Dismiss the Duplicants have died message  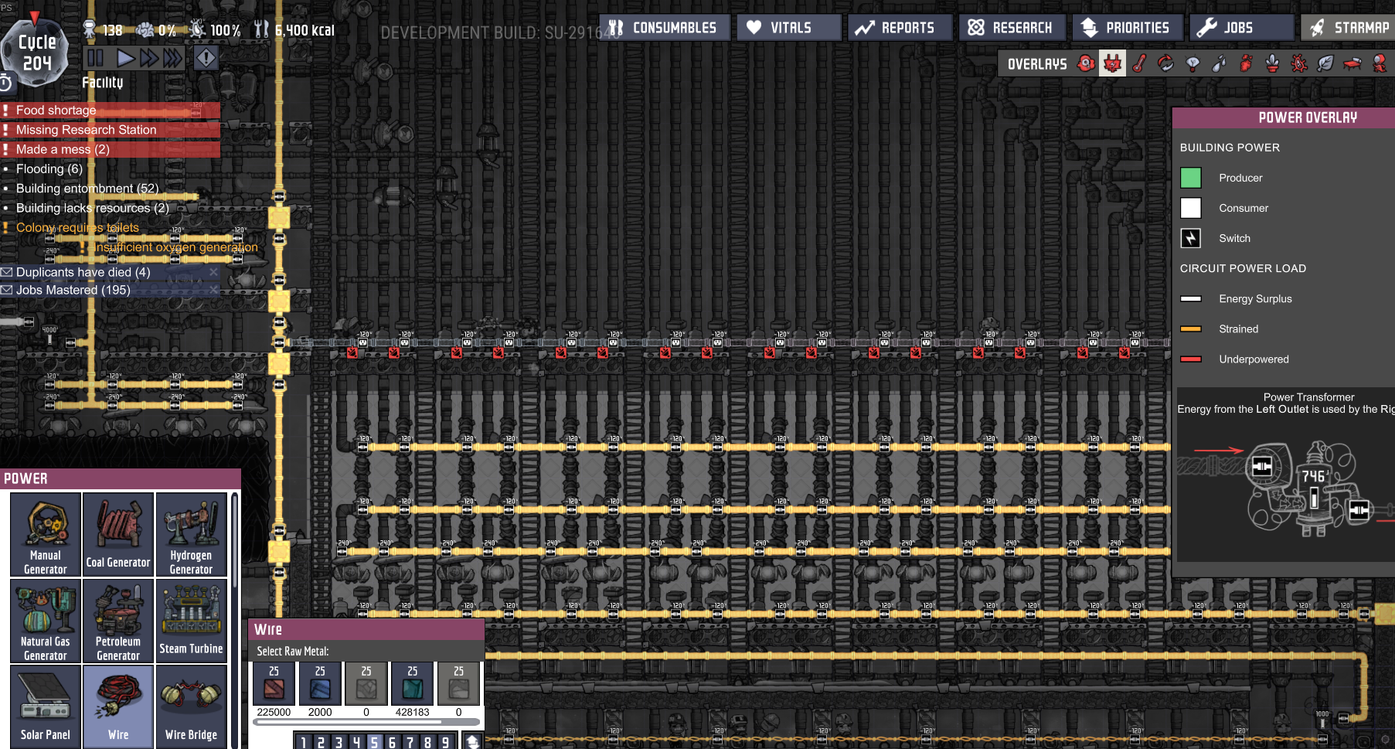click(x=213, y=272)
